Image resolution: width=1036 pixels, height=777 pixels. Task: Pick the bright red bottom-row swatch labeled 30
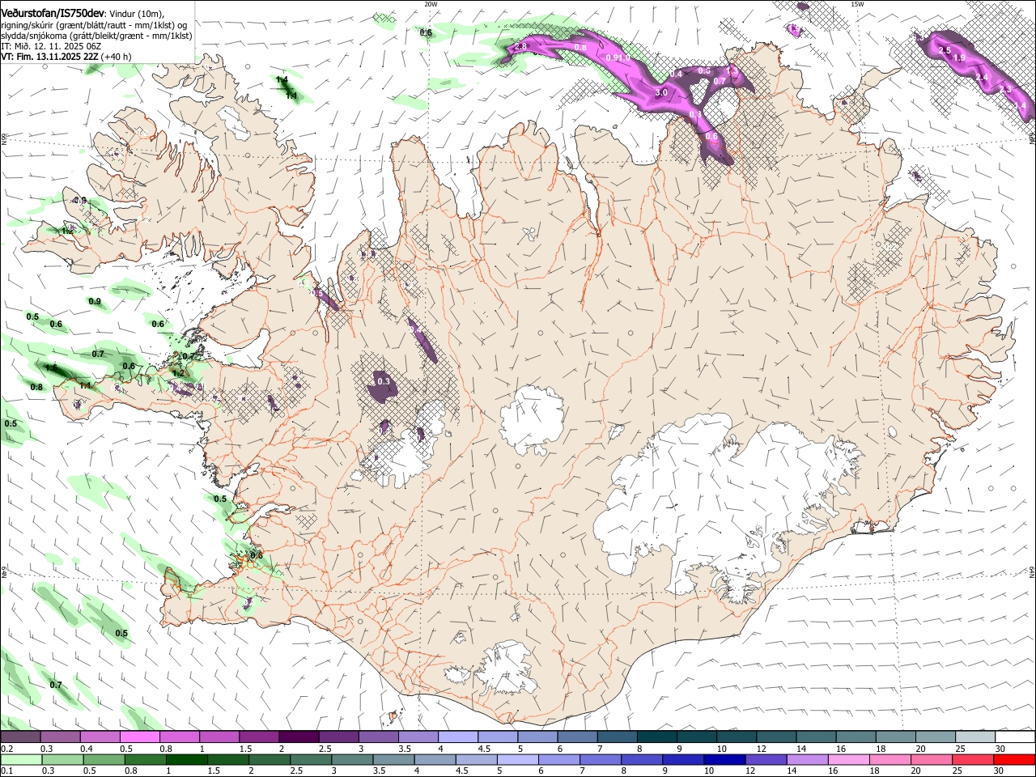point(1013,759)
